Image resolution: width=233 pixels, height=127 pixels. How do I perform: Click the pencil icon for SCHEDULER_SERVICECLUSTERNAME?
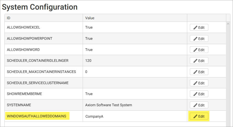(195, 83)
